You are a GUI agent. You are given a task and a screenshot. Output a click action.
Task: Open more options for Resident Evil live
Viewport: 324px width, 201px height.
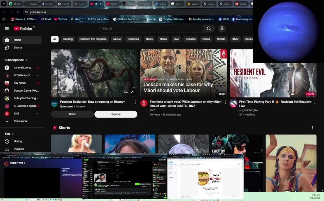(x=315, y=102)
